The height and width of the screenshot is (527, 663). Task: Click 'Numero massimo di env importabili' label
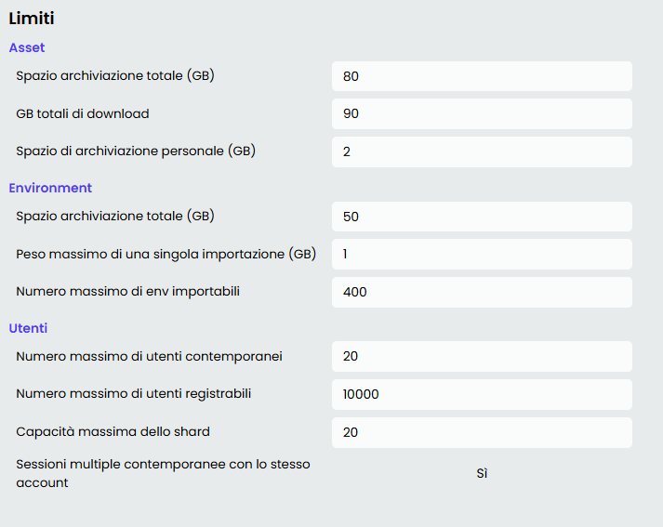click(x=128, y=291)
